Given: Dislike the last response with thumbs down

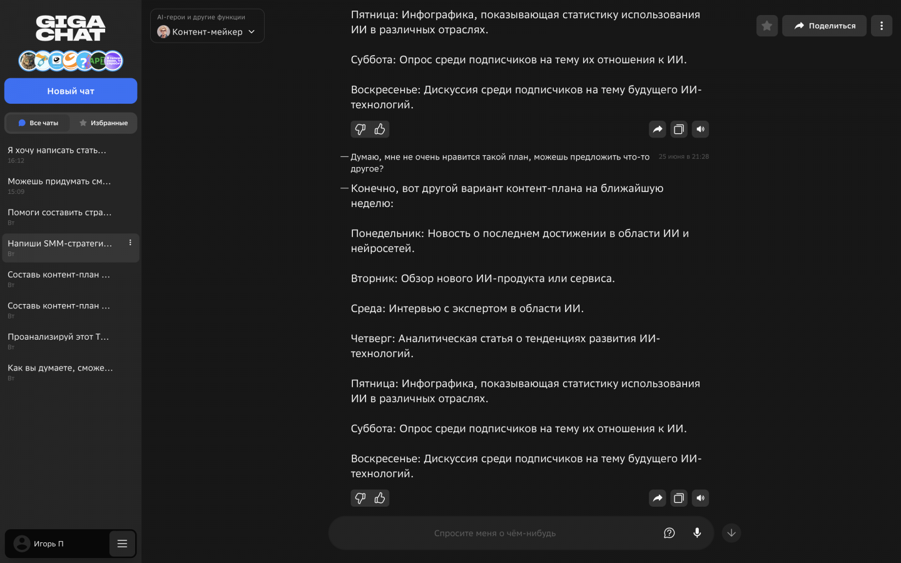Looking at the screenshot, I should pyautogui.click(x=360, y=499).
